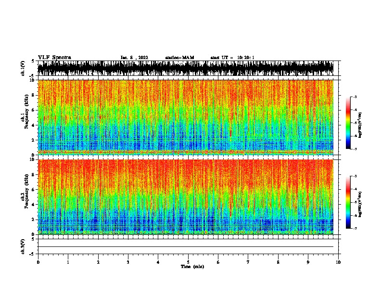Click the ch.2 colorbar log(PSD) label

pyautogui.click(x=360, y=205)
